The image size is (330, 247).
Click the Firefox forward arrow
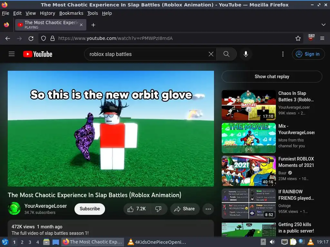tap(19, 39)
